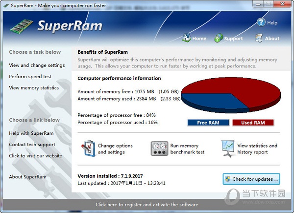Click the Choose a task below heading
The image size is (294, 213).
click(x=35, y=52)
